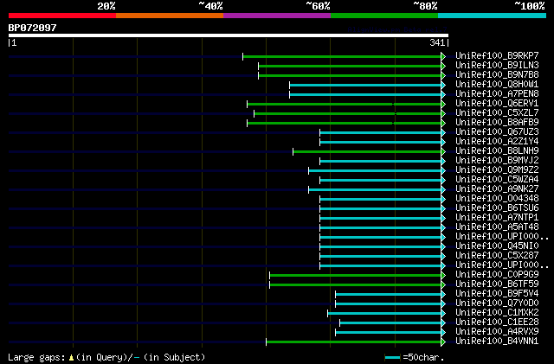
Task: Click the Large gaps legend text
Action: point(36,358)
